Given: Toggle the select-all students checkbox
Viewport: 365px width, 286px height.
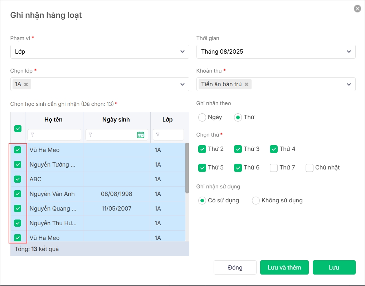Looking at the screenshot, I should coord(18,129).
